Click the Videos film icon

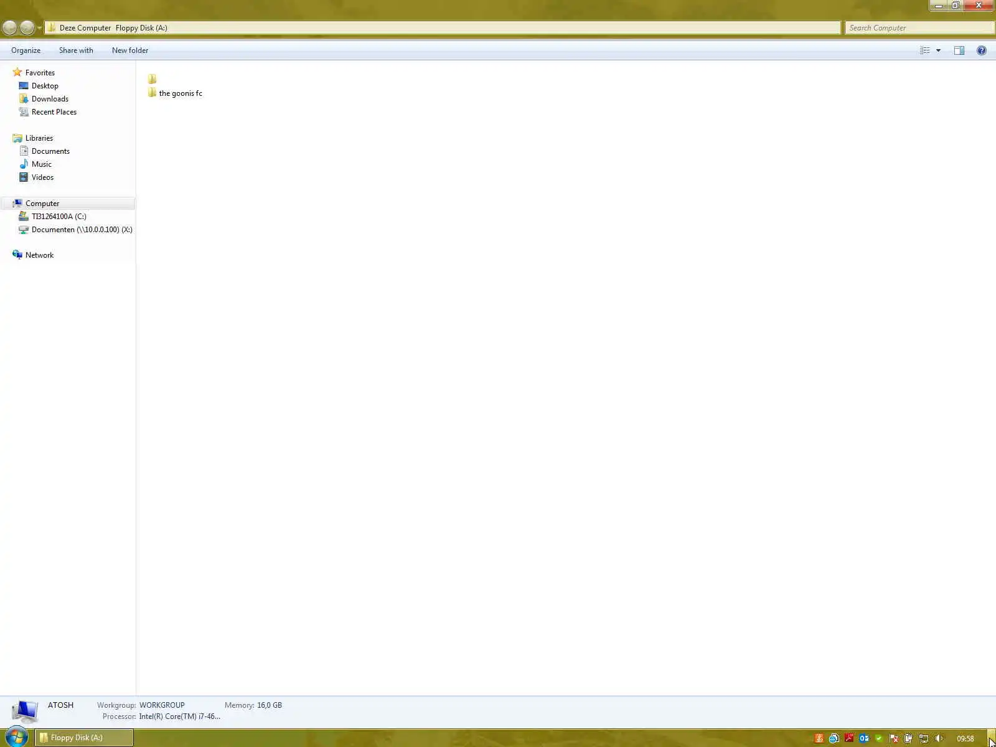24,177
